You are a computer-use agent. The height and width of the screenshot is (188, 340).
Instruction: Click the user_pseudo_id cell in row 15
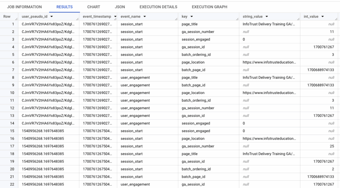point(43,131)
